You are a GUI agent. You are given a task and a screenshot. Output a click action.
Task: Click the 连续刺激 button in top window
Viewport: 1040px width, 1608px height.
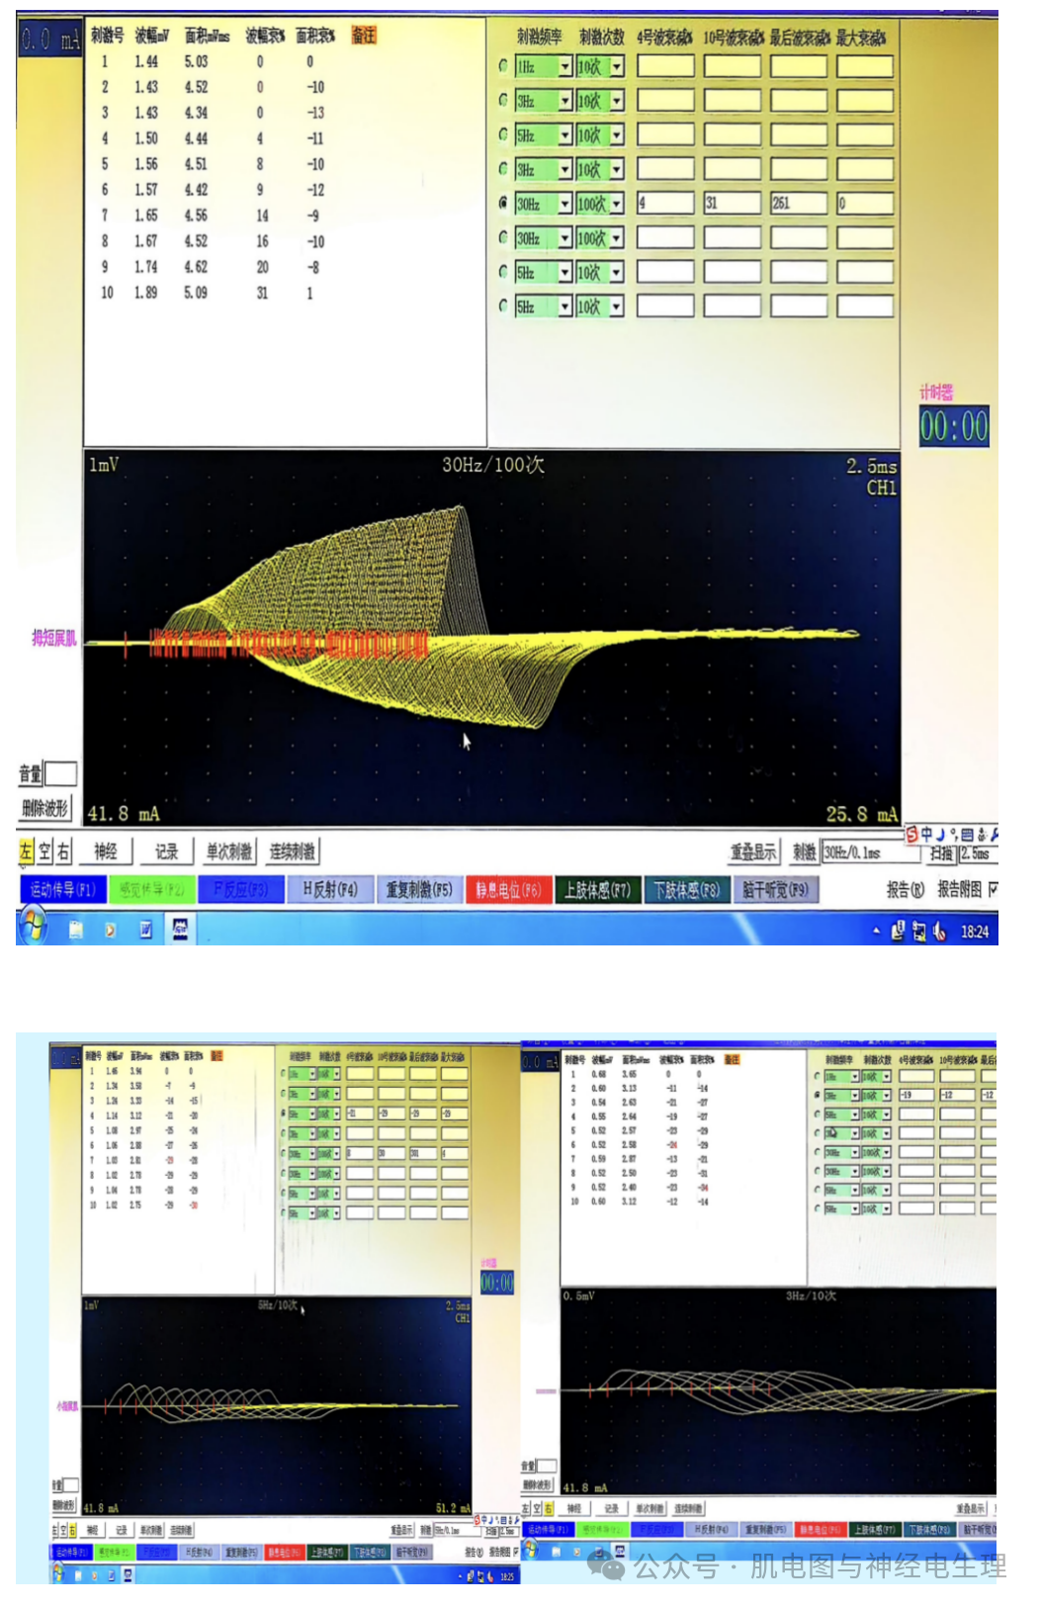pyautogui.click(x=292, y=851)
